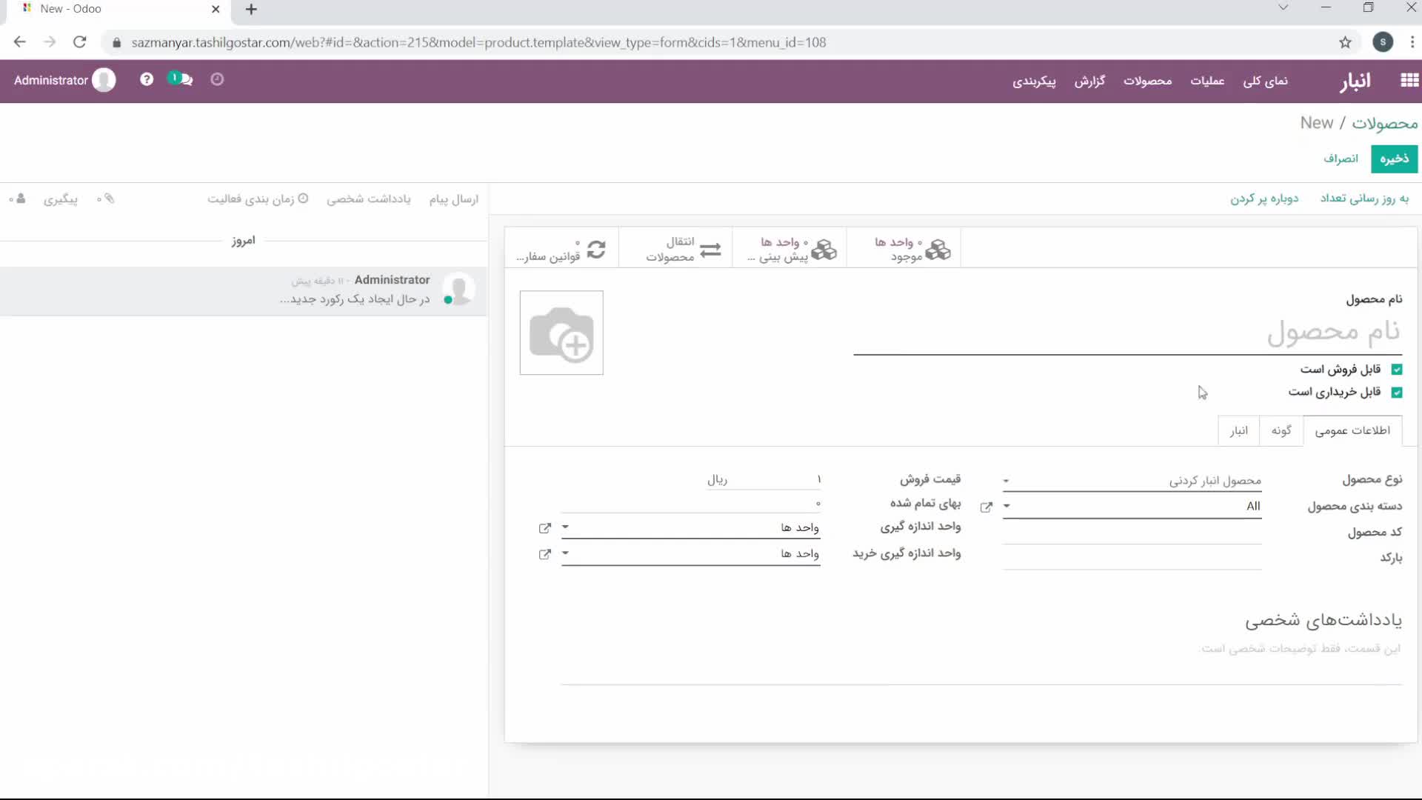Click the followers person icon
The height and width of the screenshot is (800, 1422).
click(20, 199)
